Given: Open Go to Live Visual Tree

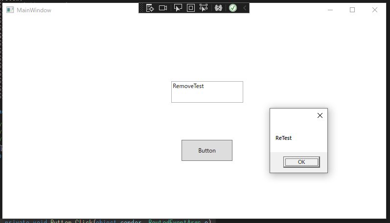Looking at the screenshot, I should pos(150,8).
